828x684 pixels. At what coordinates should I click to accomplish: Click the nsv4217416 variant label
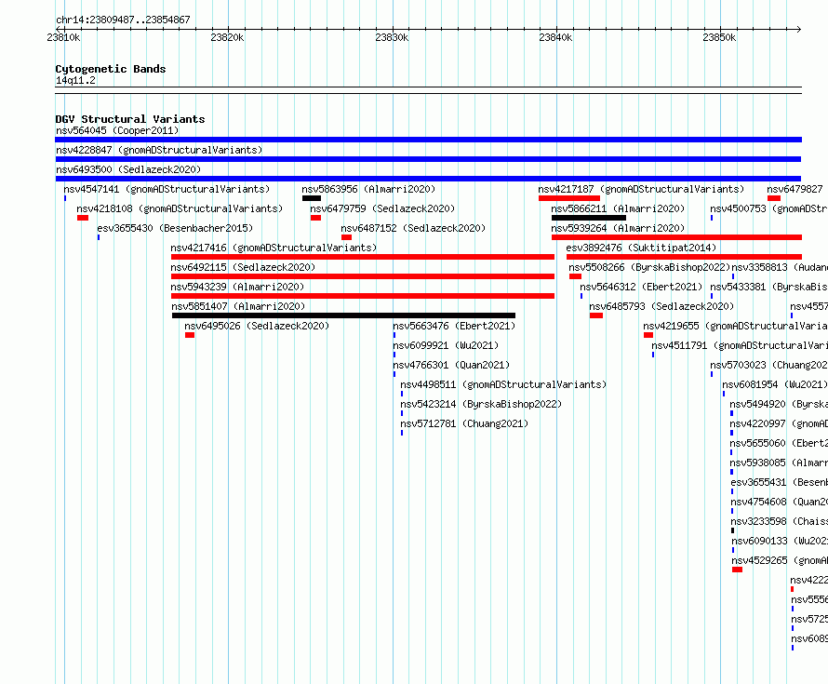pos(274,248)
